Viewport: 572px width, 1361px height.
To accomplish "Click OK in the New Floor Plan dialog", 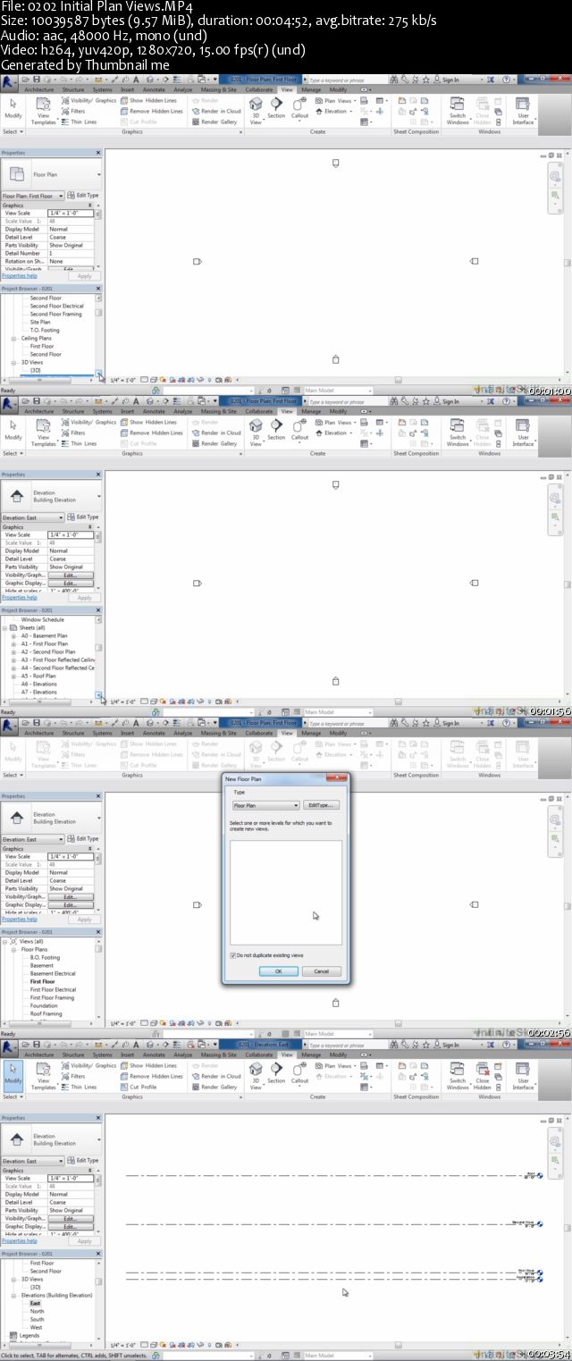I will [x=279, y=971].
